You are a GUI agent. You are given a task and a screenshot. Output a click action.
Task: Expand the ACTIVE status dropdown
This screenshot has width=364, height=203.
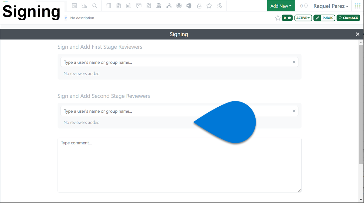click(303, 18)
